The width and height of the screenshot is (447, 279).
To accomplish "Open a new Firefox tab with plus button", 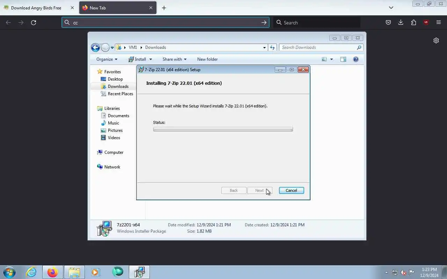I will pyautogui.click(x=164, y=8).
